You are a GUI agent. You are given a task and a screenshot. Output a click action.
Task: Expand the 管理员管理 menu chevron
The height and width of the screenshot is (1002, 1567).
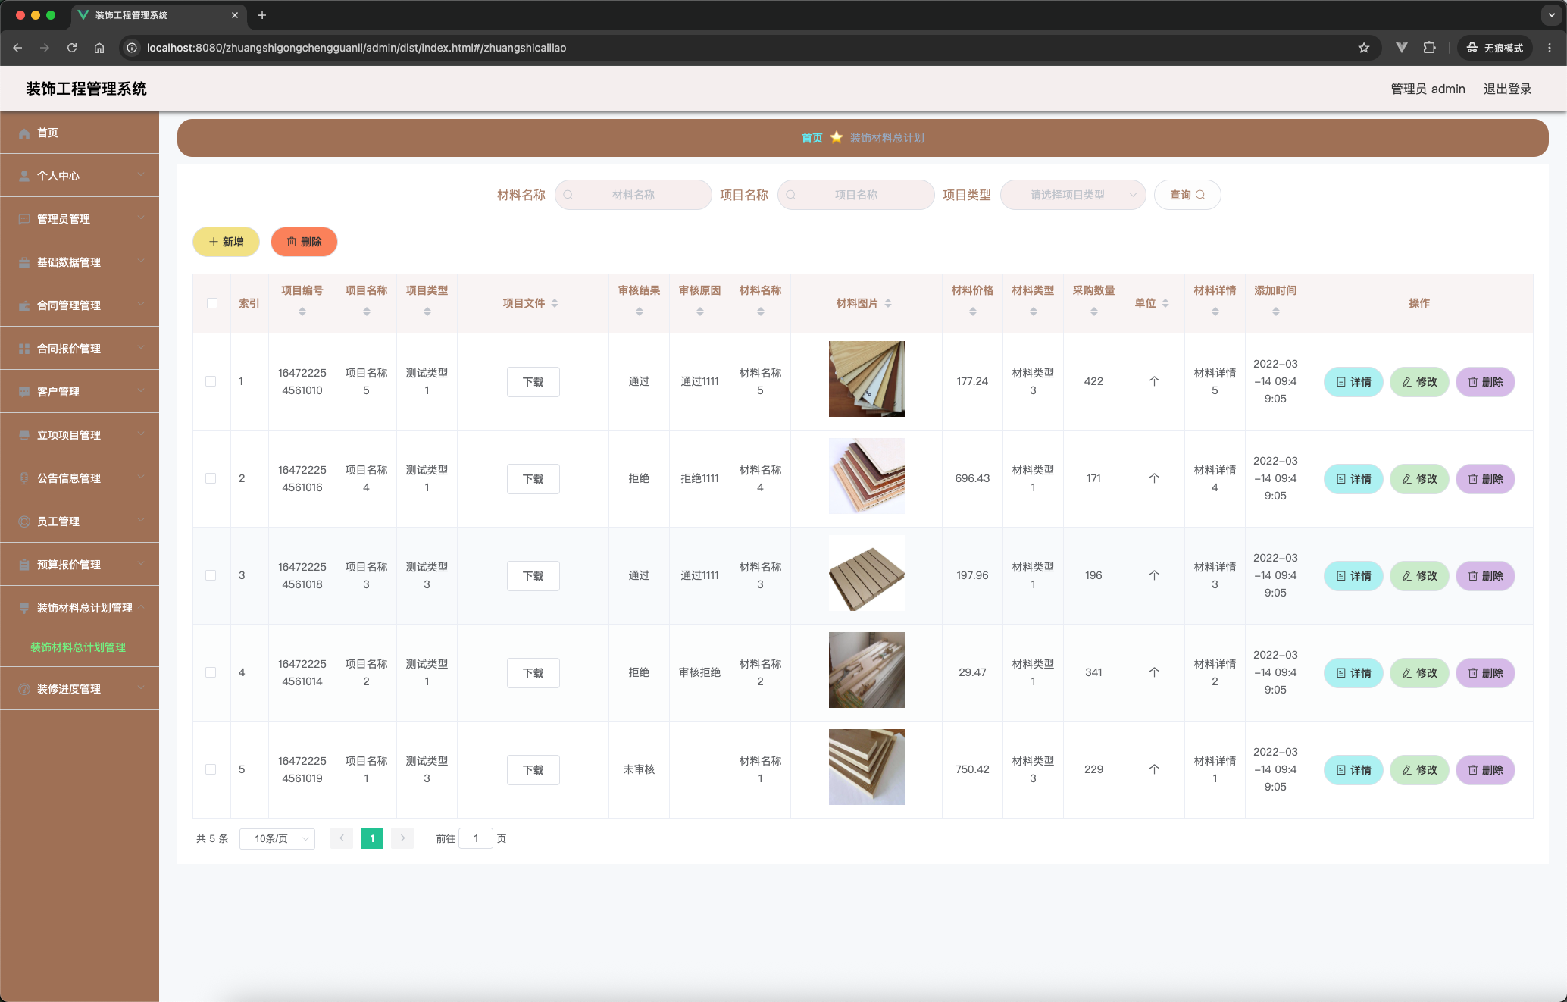click(141, 218)
